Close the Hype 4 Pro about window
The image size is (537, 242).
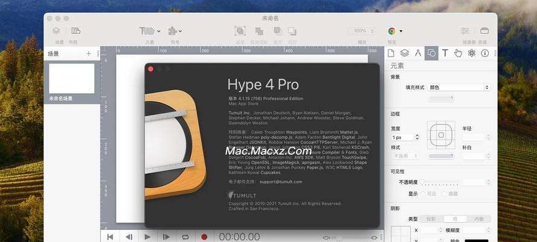coord(150,69)
